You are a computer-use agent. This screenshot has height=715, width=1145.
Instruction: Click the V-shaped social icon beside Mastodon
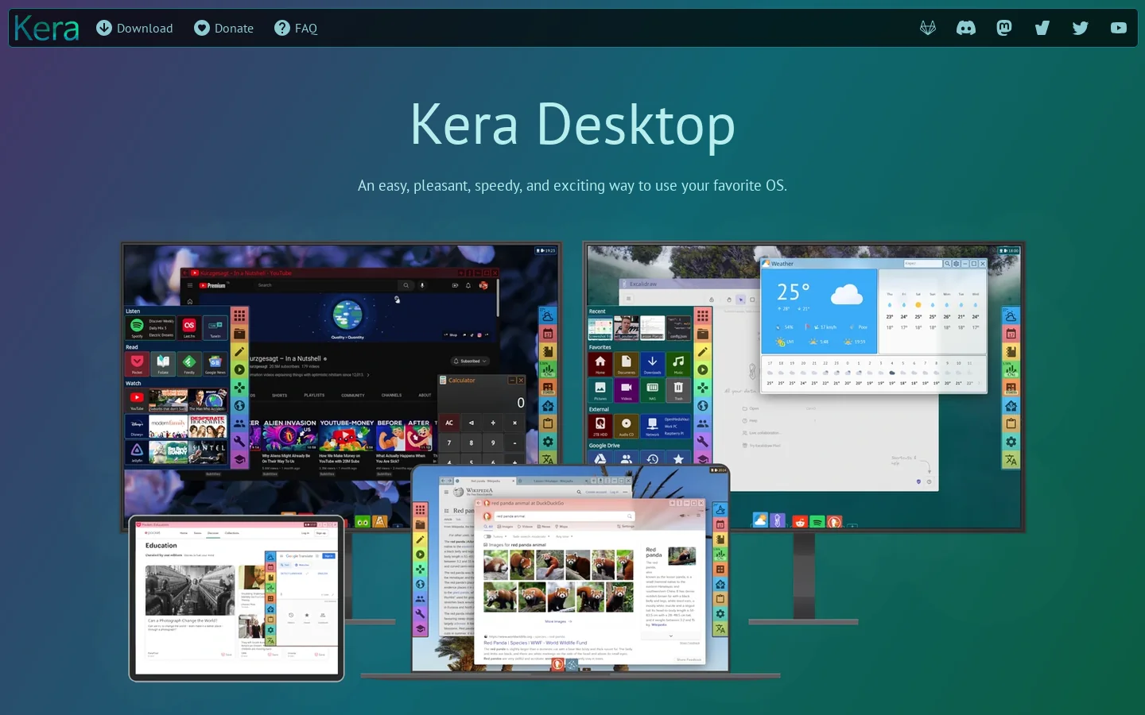(1042, 28)
